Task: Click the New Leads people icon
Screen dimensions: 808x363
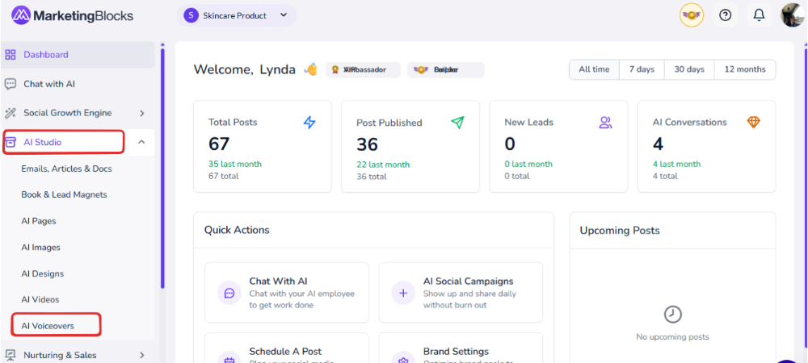Action: coord(605,123)
